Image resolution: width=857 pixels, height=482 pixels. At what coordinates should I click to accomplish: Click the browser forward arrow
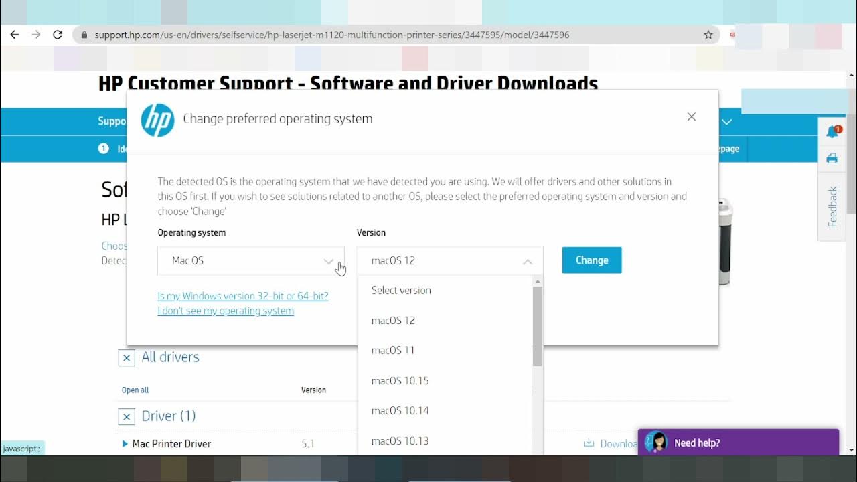coord(36,35)
